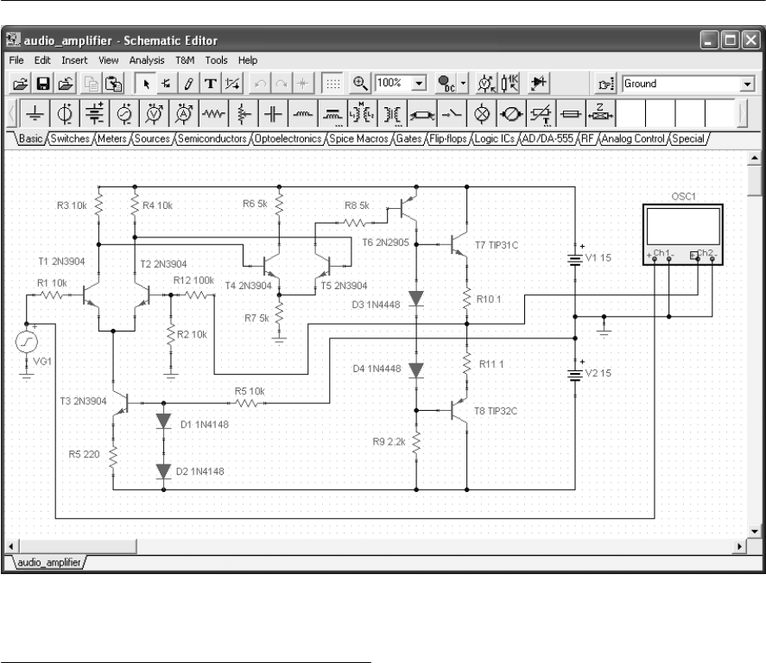Select the Z impedance block icon
The height and width of the screenshot is (663, 766).
point(601,114)
